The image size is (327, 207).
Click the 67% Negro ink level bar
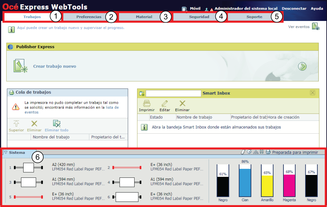[x=311, y=181]
